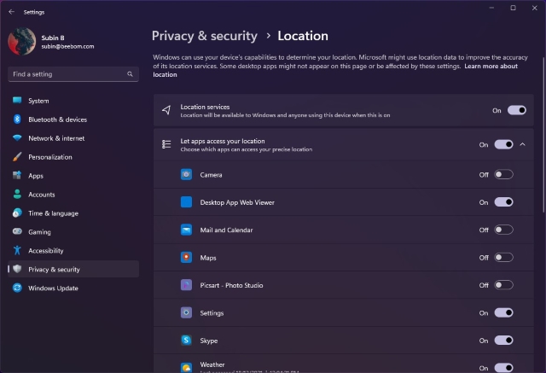The height and width of the screenshot is (373, 546).
Task: Open Network & internet settings
Action: click(x=56, y=138)
